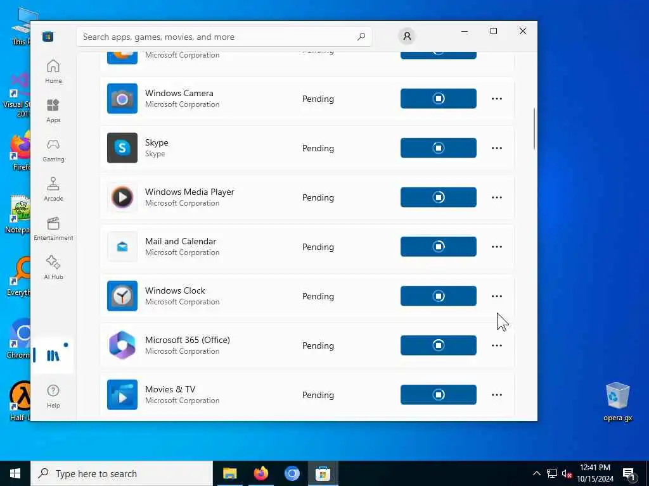Click the search magnifier icon
Image resolution: width=649 pixels, height=486 pixels.
pyautogui.click(x=361, y=37)
